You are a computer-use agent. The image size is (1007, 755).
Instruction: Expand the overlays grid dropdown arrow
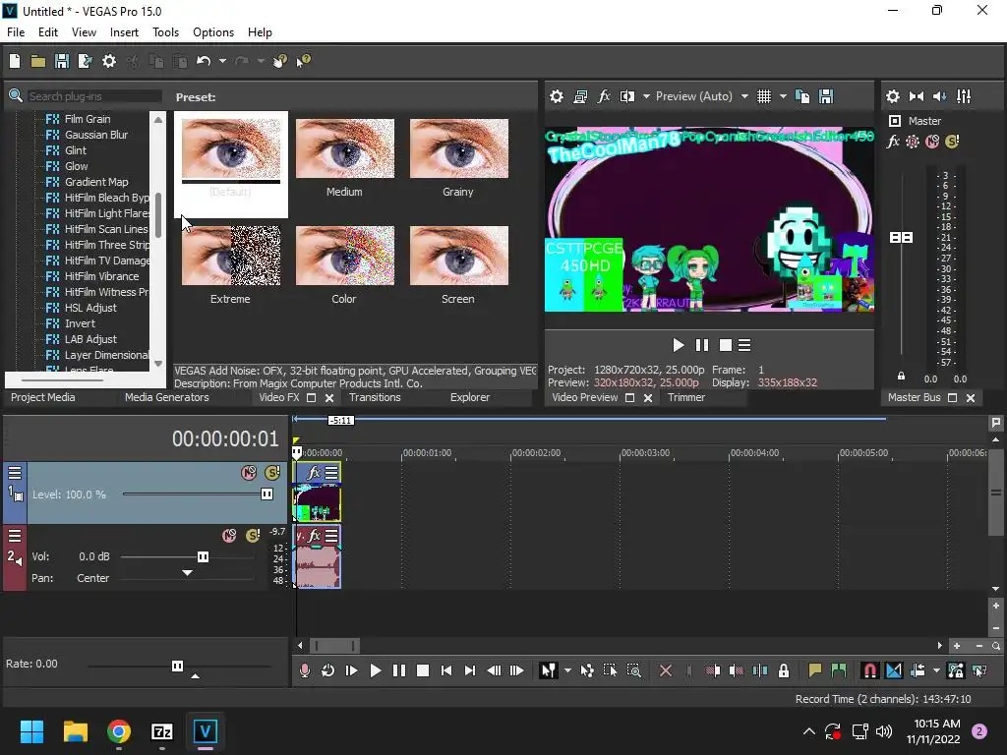click(783, 96)
